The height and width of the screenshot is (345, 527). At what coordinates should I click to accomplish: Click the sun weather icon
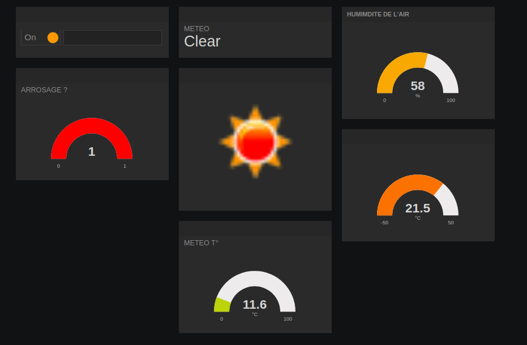coord(255,141)
